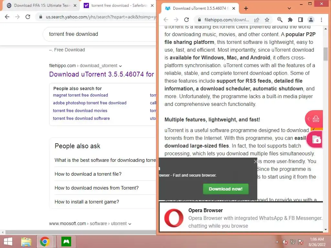Expand 'What is the best software' question
The width and height of the screenshot is (331, 248).
point(105,160)
